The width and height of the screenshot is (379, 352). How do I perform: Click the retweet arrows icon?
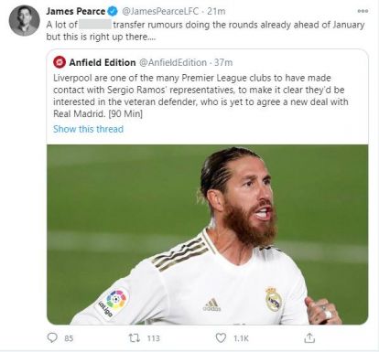coord(134,338)
